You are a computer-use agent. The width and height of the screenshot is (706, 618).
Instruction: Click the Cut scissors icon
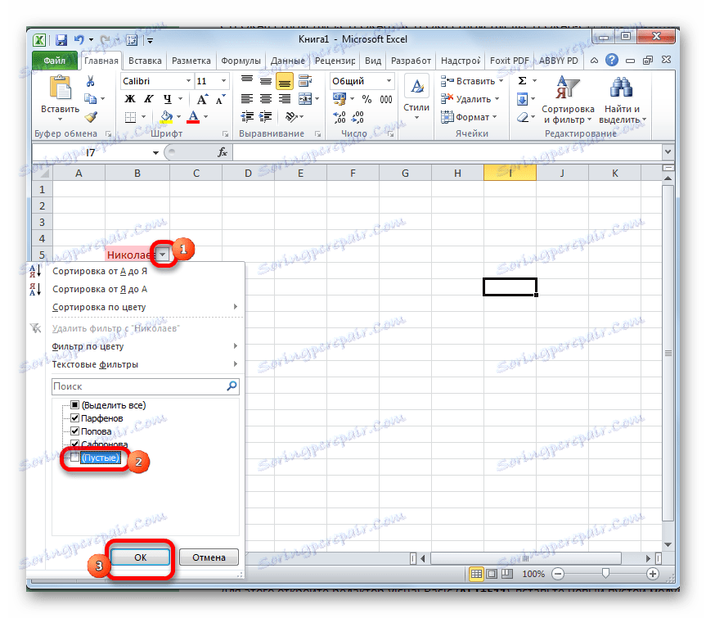91,81
